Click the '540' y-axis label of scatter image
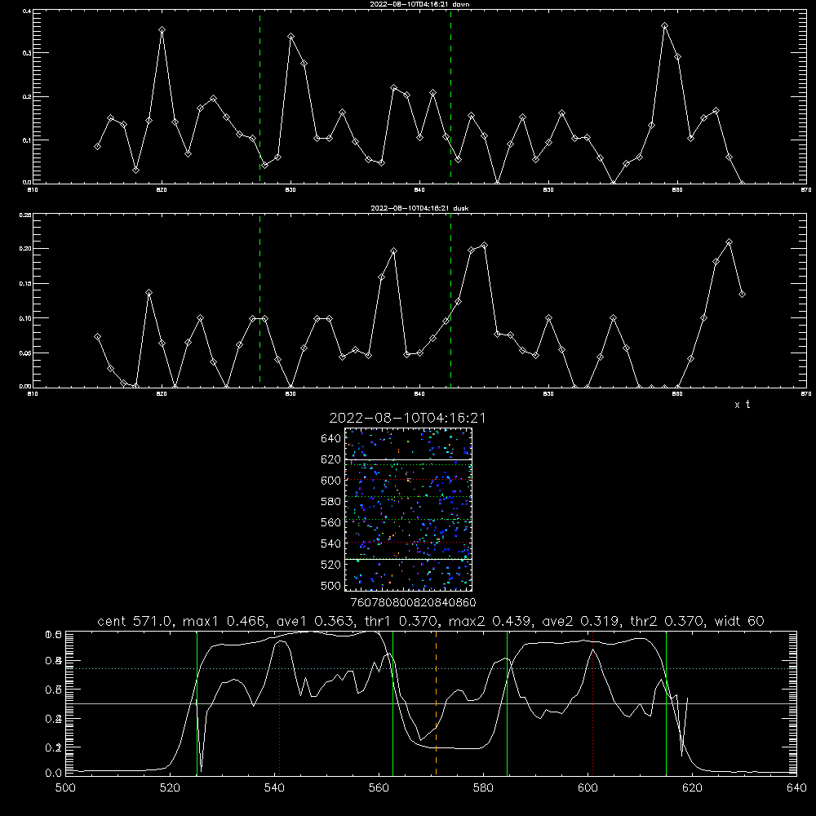This screenshot has height=816, width=816. pos(331,543)
